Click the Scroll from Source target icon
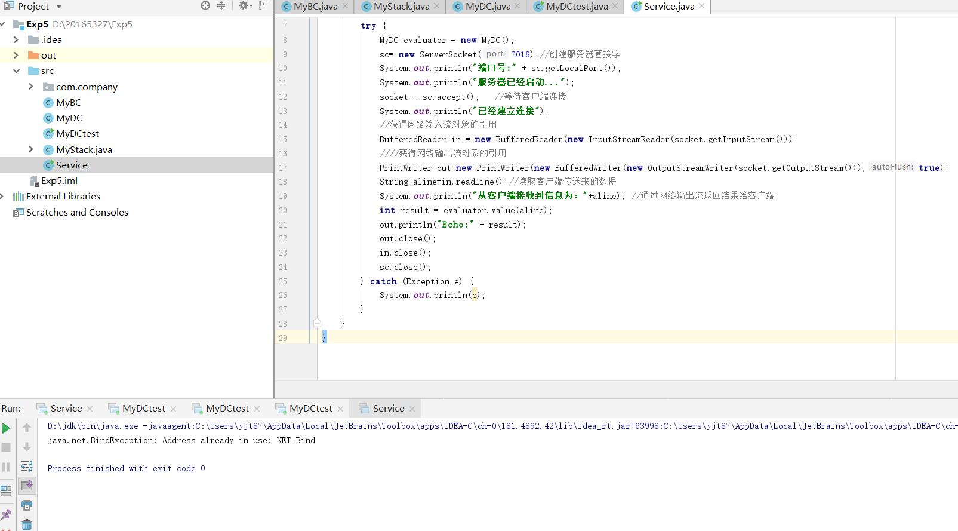Image resolution: width=958 pixels, height=531 pixels. click(x=205, y=5)
